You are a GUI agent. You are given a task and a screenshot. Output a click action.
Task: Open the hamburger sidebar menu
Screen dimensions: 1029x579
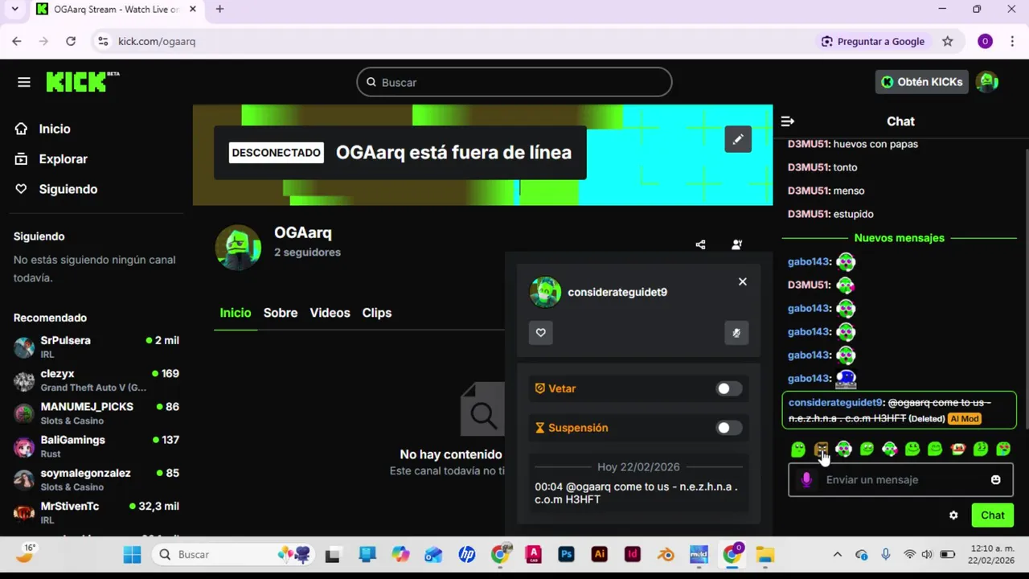[24, 82]
